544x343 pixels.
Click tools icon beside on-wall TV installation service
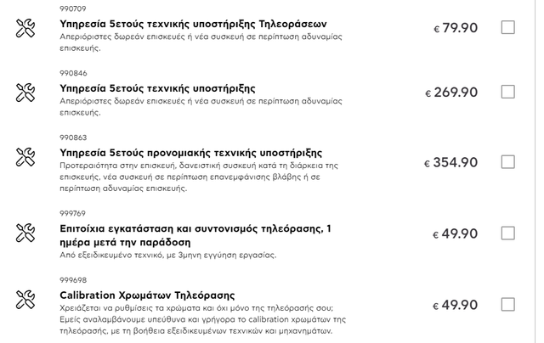tap(25, 233)
